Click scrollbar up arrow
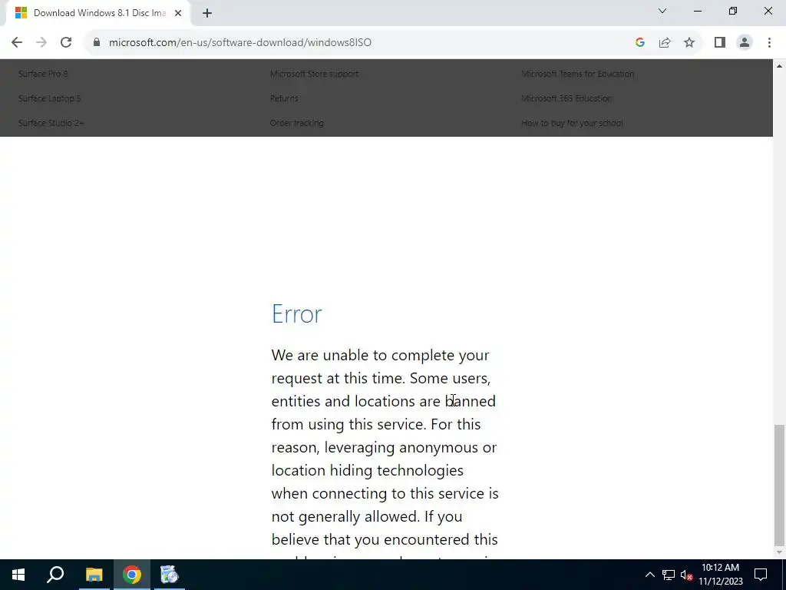 779,66
